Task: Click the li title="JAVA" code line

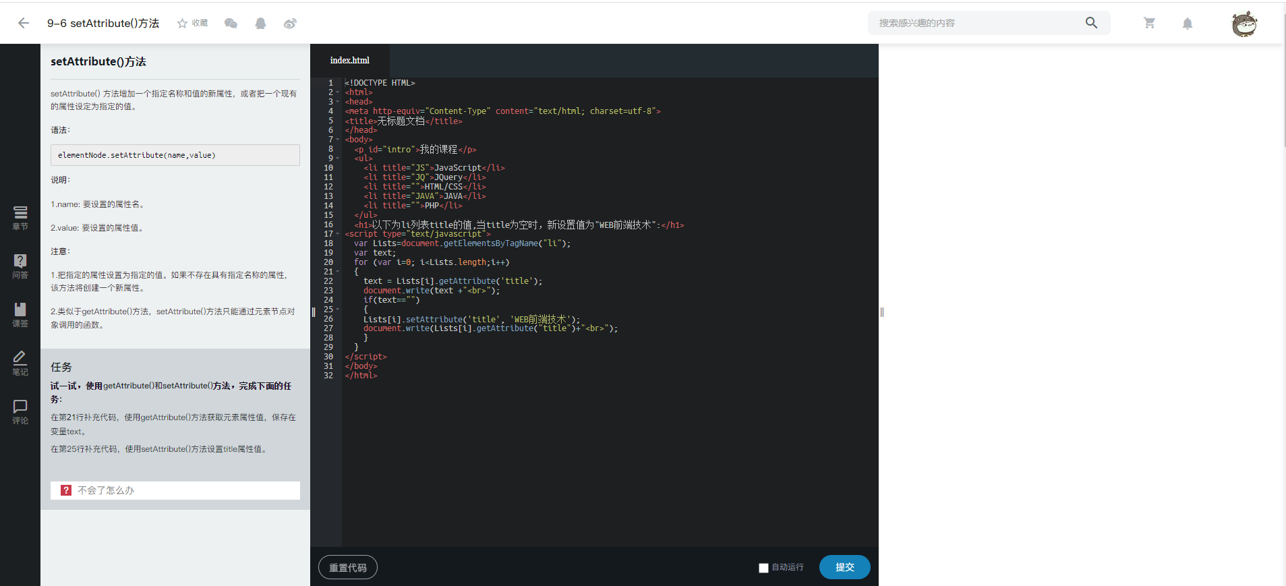Action: 425,196
